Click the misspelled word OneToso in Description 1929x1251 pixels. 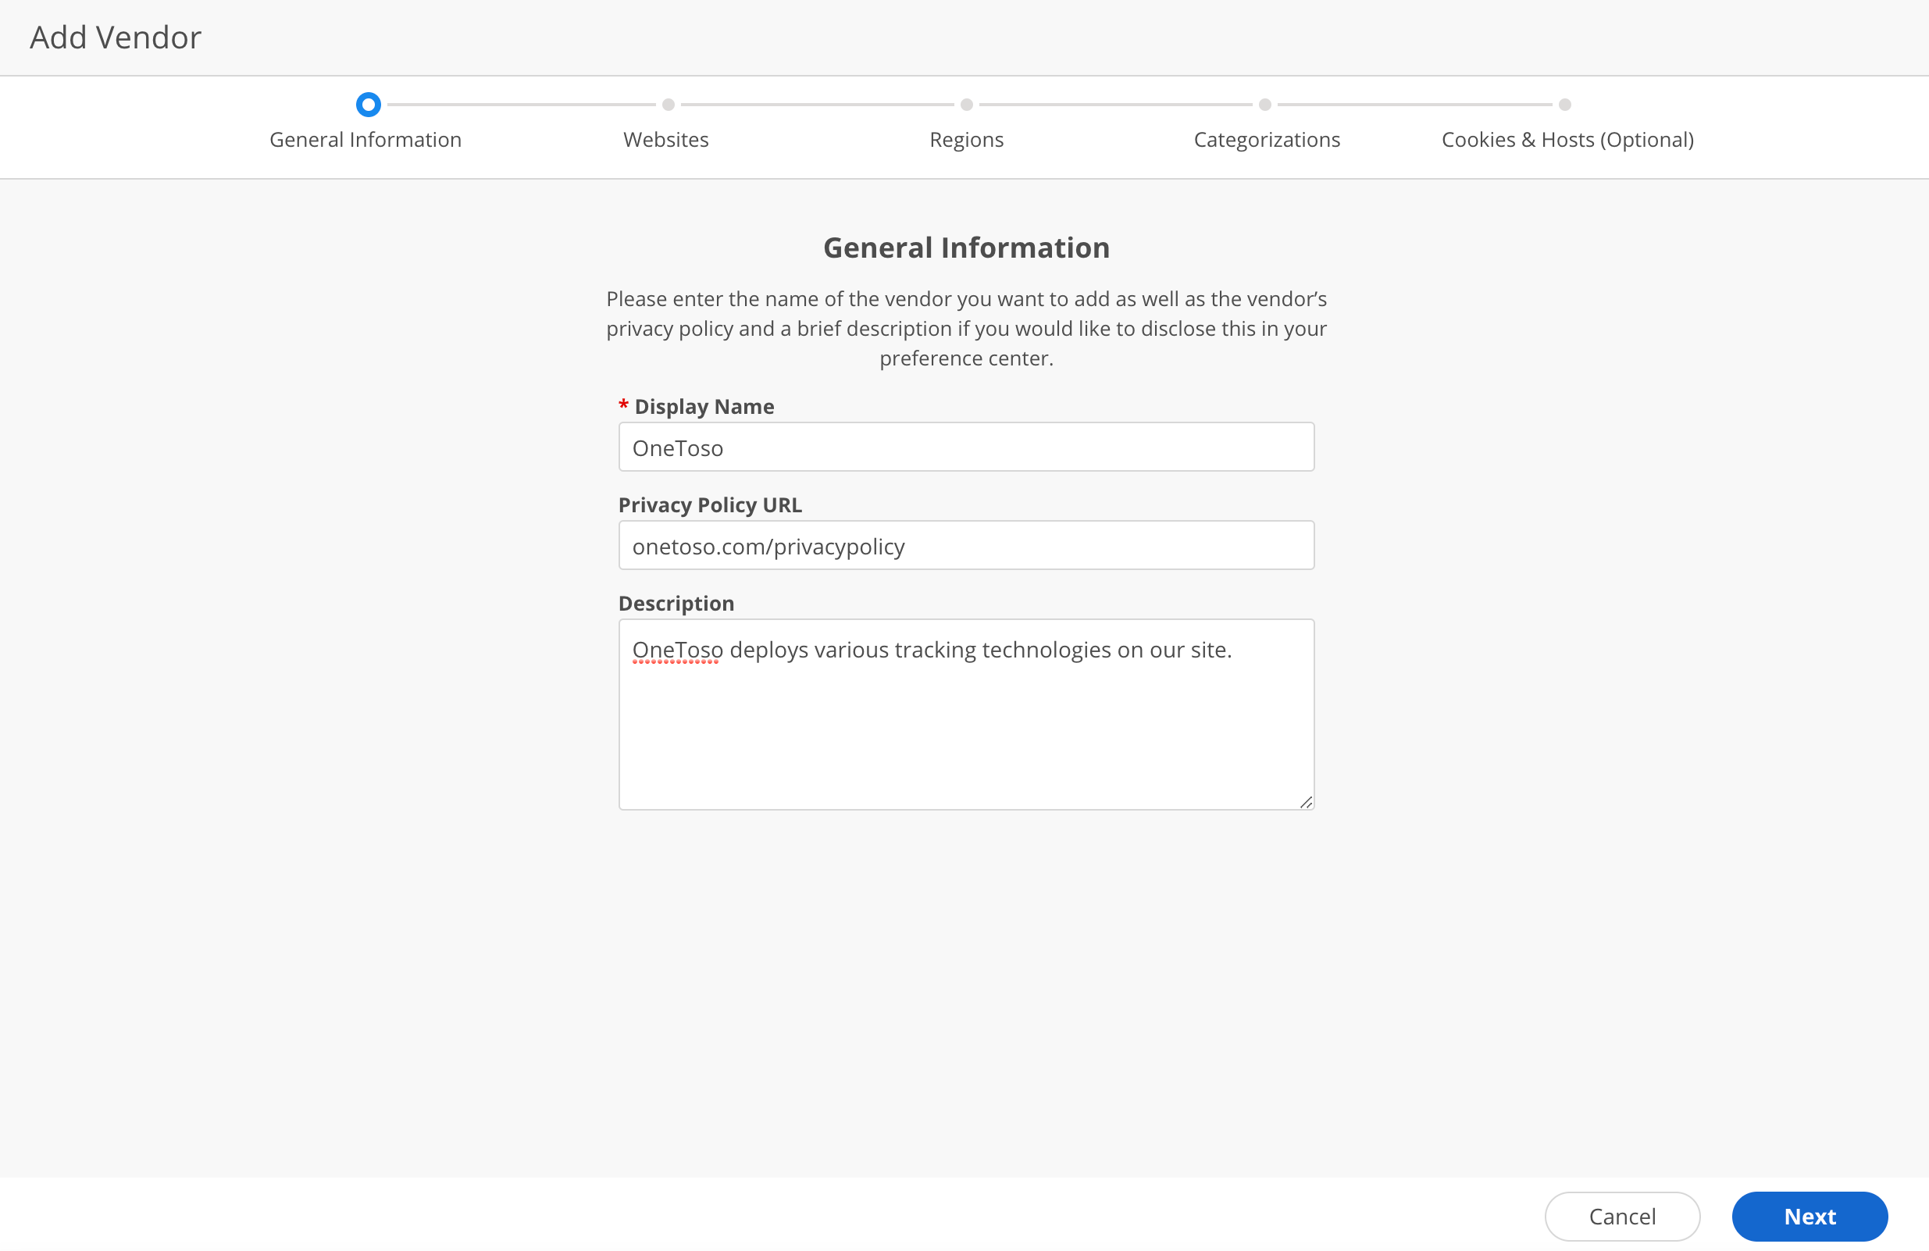click(677, 649)
